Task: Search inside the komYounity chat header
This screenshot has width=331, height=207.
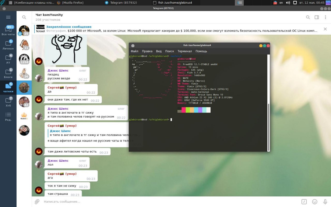Action: coord(308,17)
